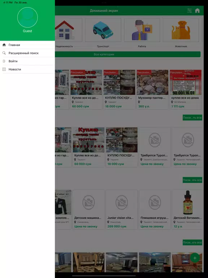Tap the Guest profile avatar
208x278 pixels.
pyautogui.click(x=27, y=17)
